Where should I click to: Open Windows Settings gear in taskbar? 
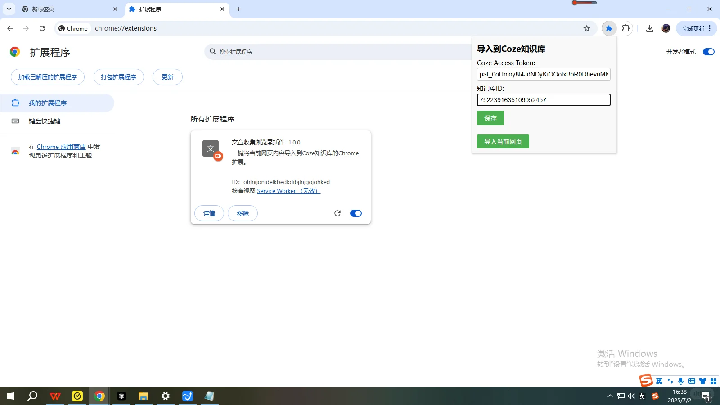coord(166,396)
